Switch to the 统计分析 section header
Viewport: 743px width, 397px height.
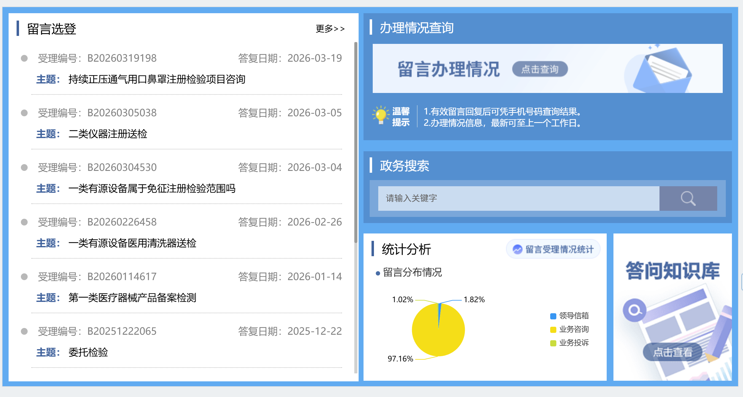(x=406, y=249)
